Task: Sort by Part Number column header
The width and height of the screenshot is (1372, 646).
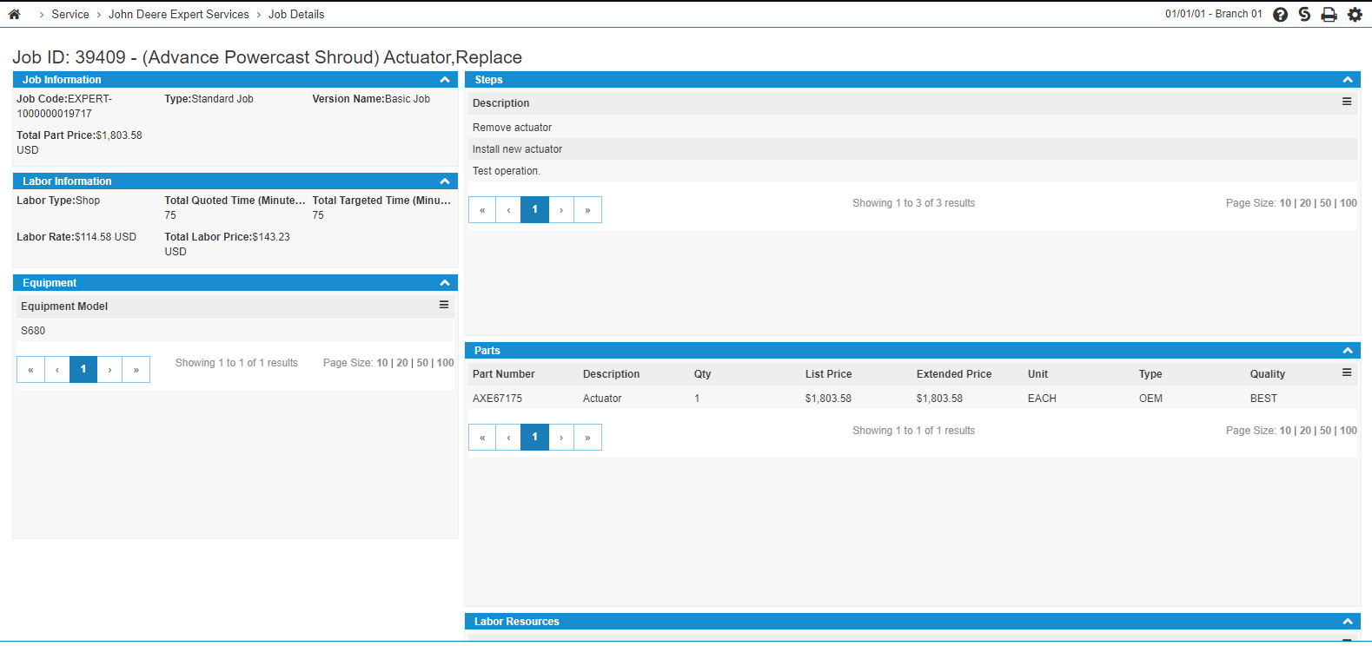Action: (504, 374)
